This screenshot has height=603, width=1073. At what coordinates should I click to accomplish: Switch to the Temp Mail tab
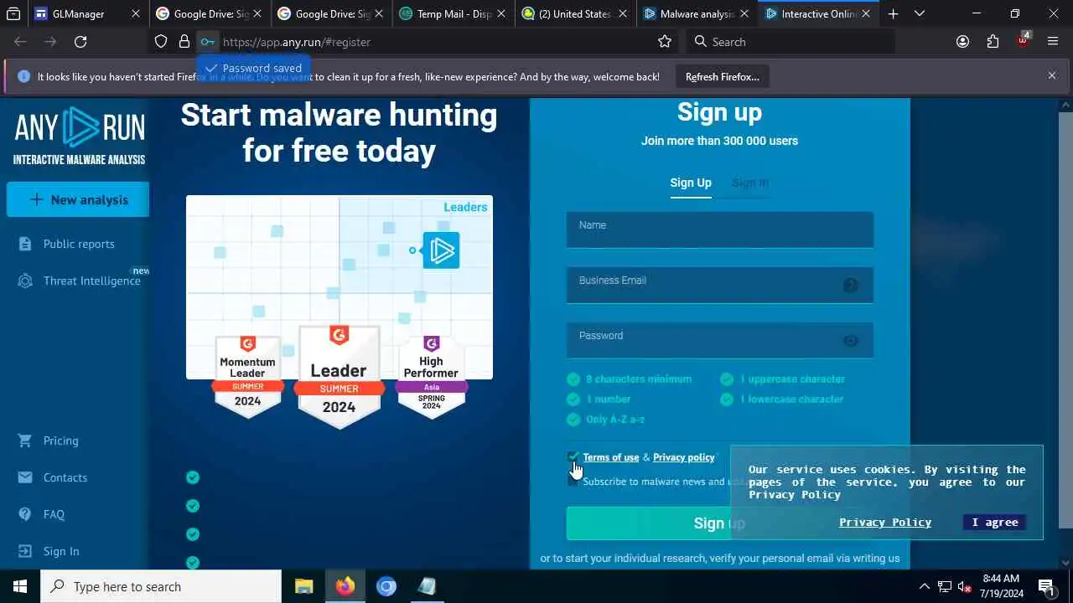click(454, 13)
